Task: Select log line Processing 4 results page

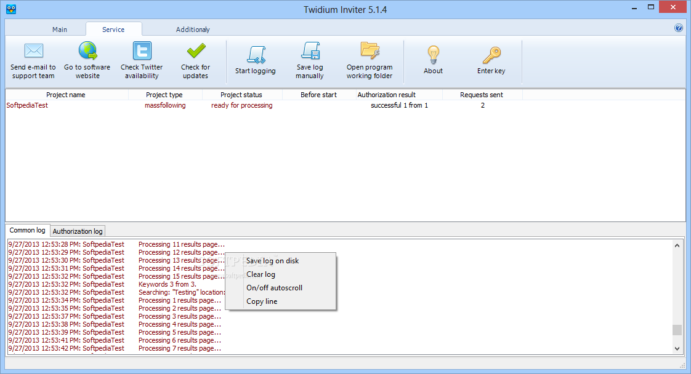Action: click(115, 324)
